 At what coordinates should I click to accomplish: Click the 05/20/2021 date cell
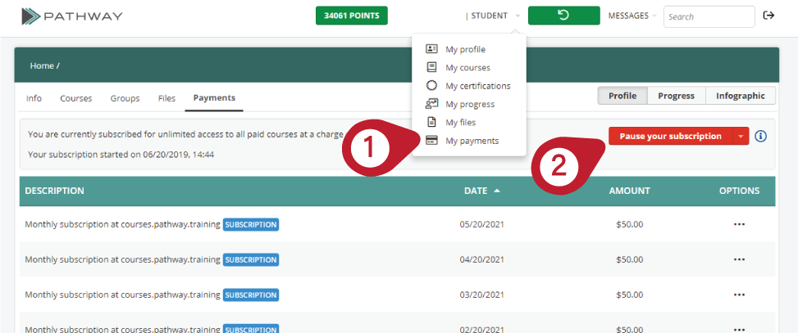click(482, 224)
